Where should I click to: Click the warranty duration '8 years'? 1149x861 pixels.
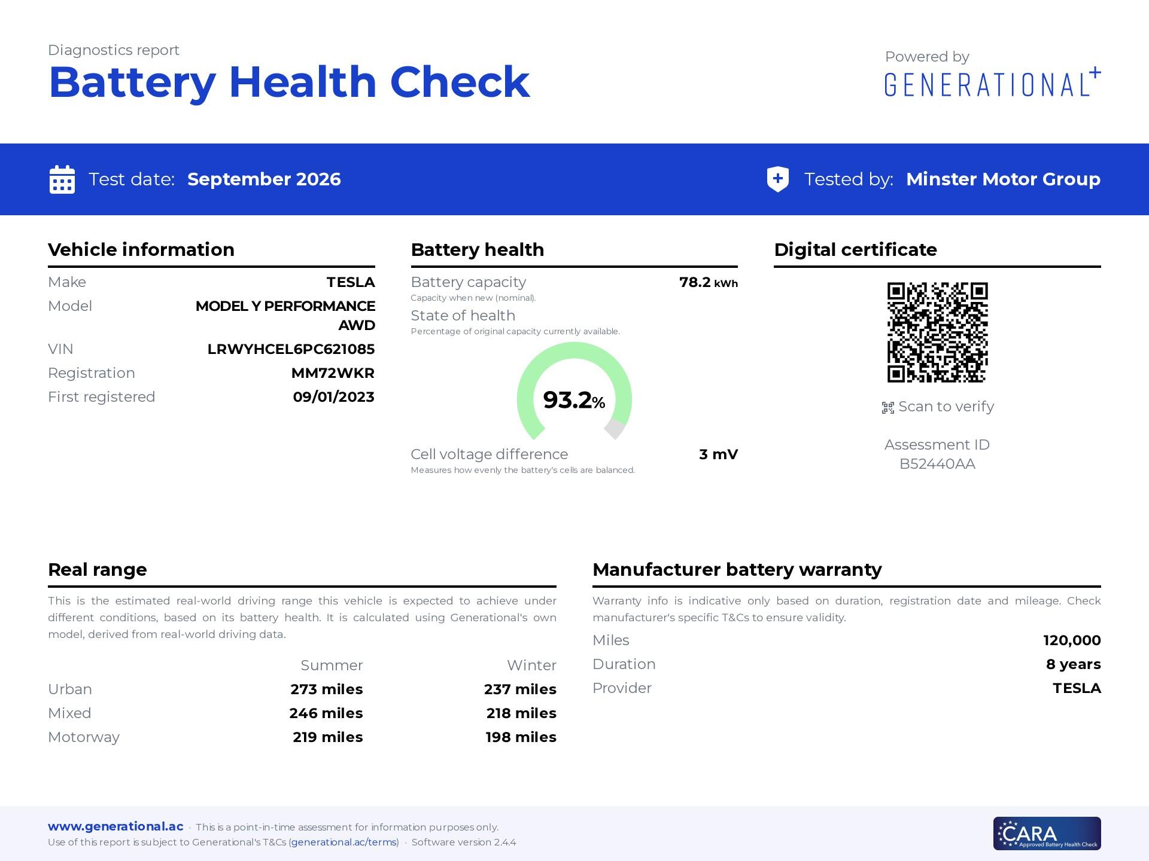tap(1074, 664)
